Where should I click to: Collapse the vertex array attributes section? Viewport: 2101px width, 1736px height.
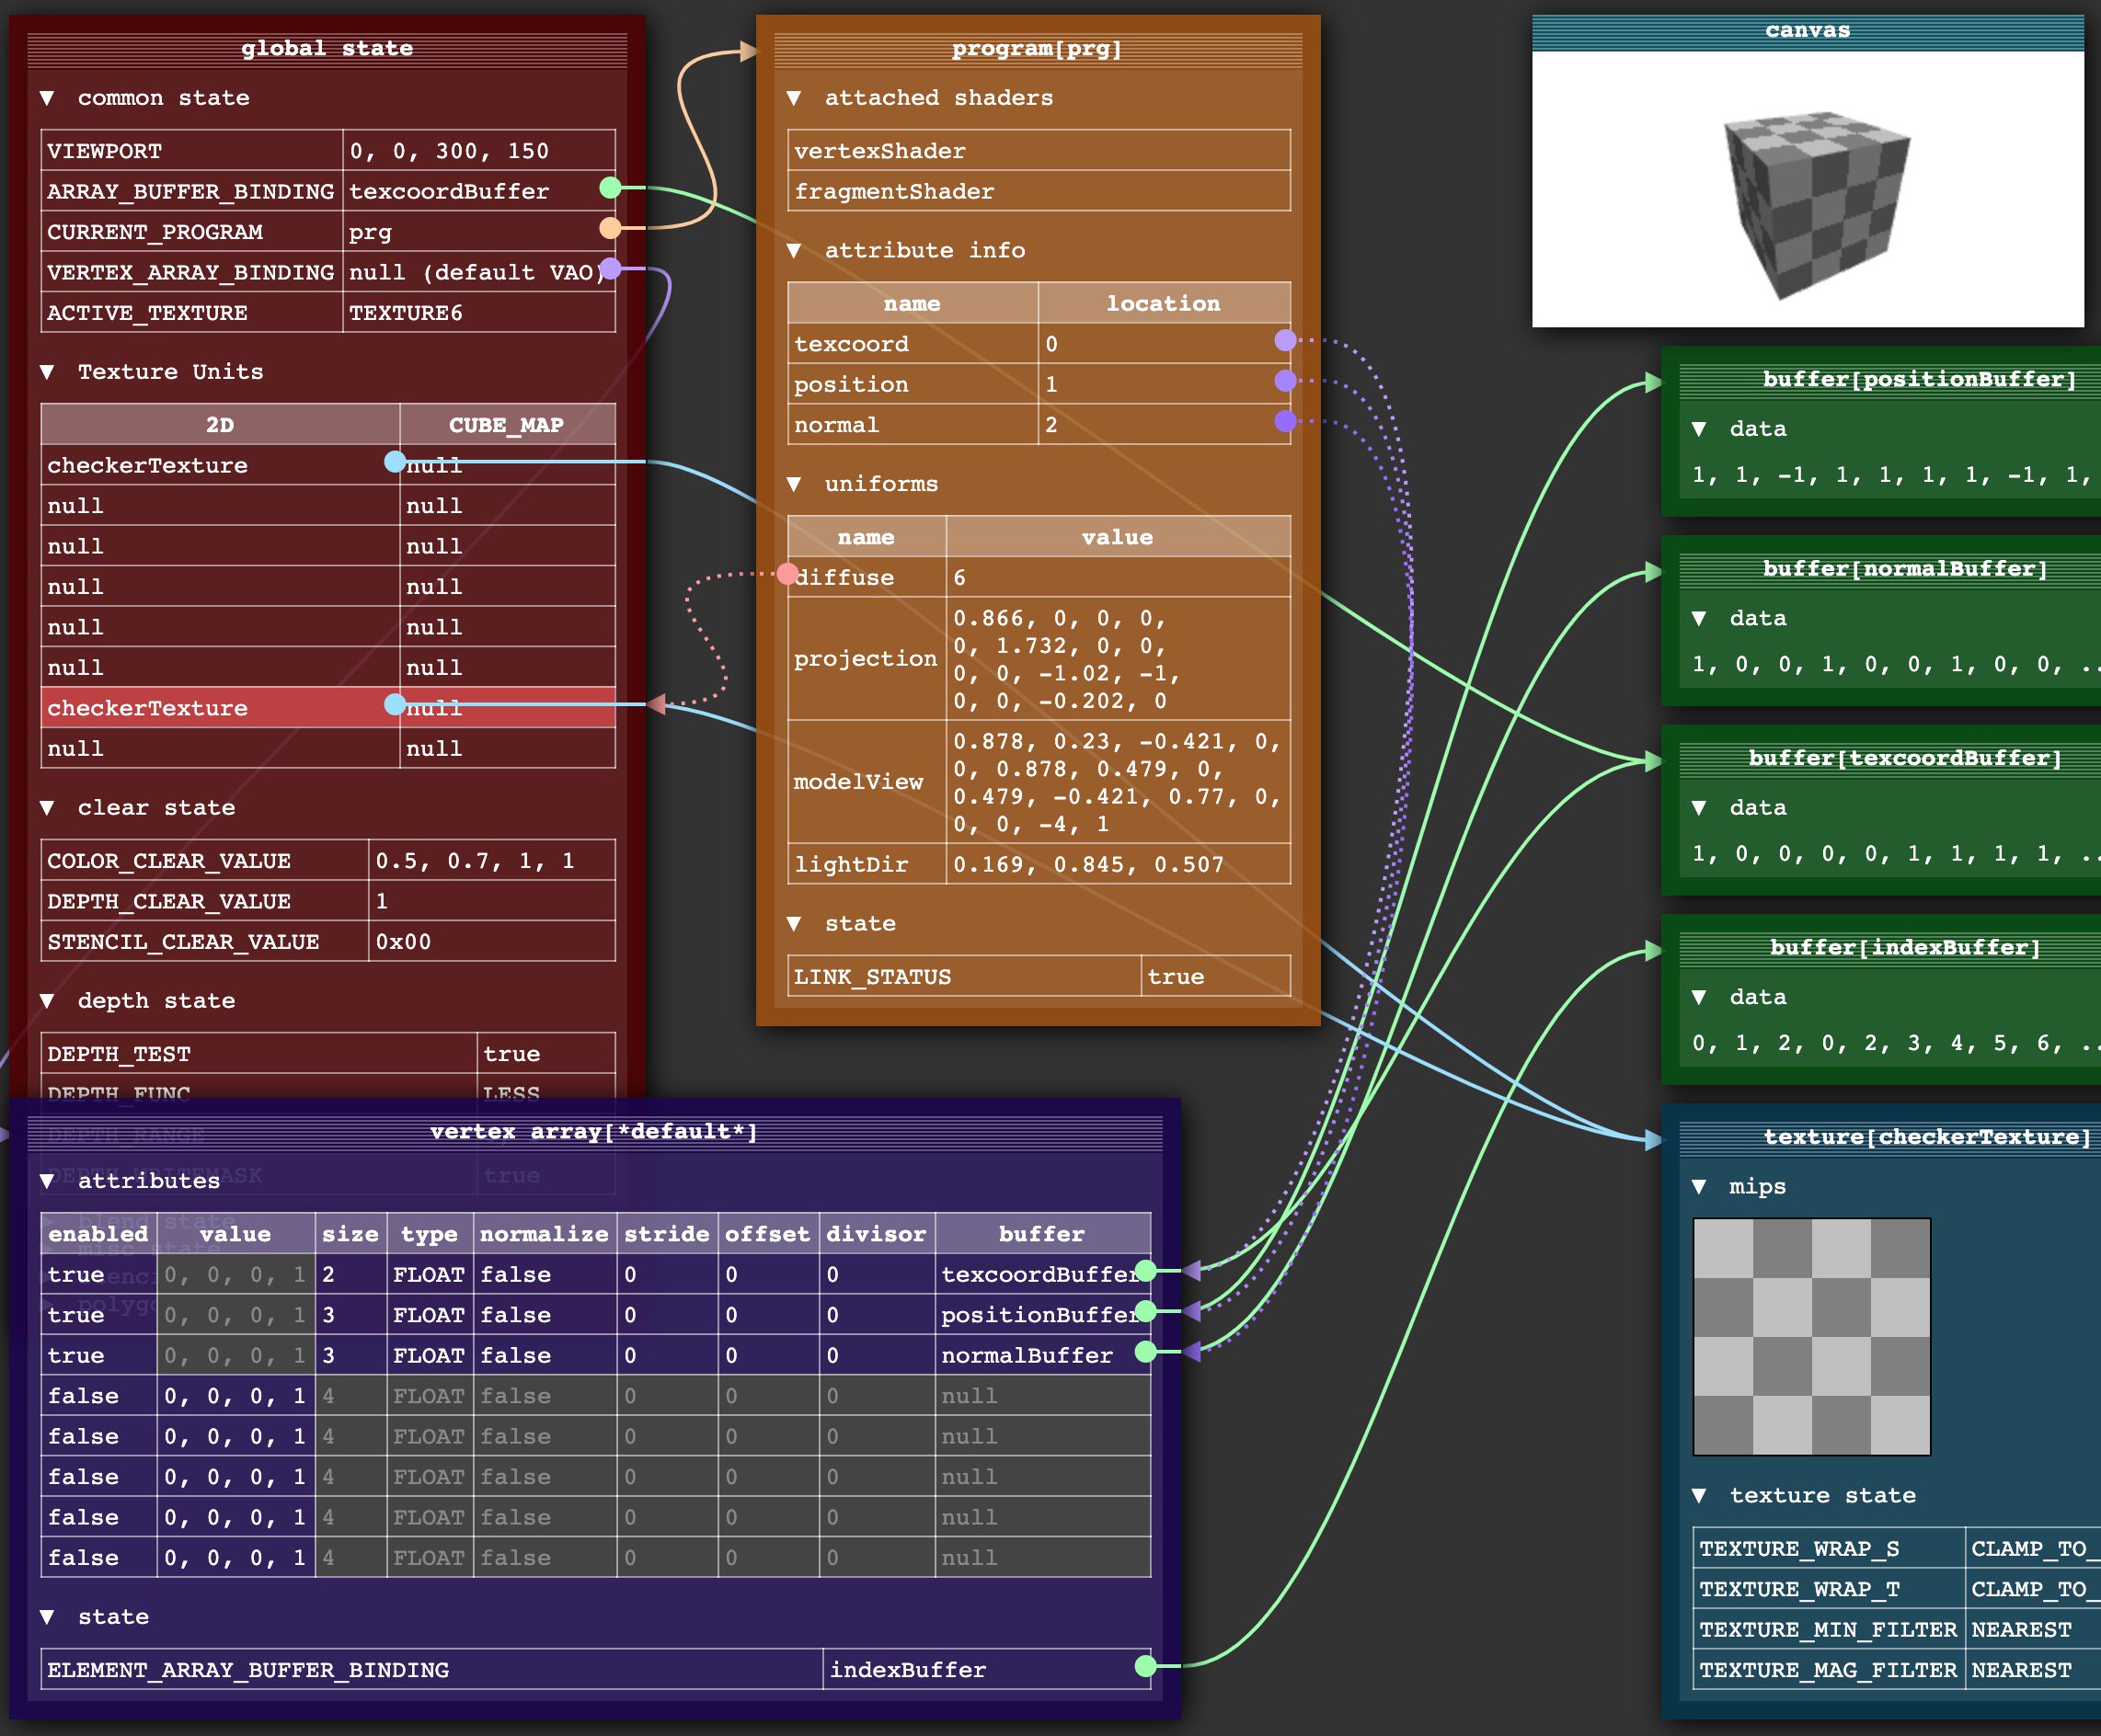(x=47, y=1181)
